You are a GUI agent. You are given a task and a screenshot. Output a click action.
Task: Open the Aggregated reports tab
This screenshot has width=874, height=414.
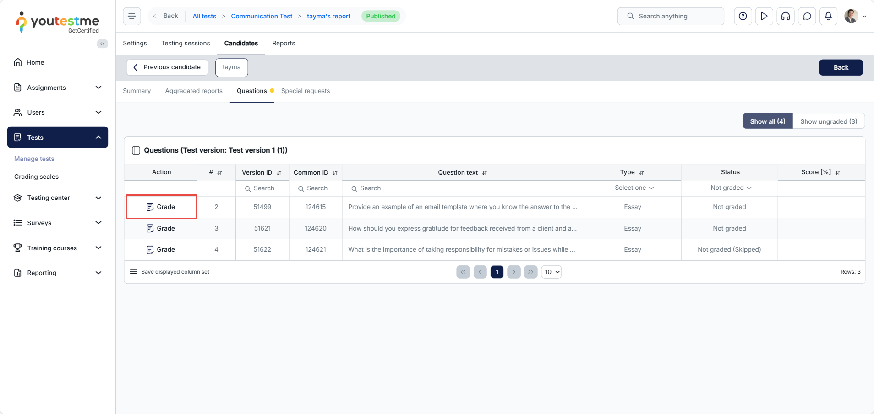pyautogui.click(x=193, y=91)
